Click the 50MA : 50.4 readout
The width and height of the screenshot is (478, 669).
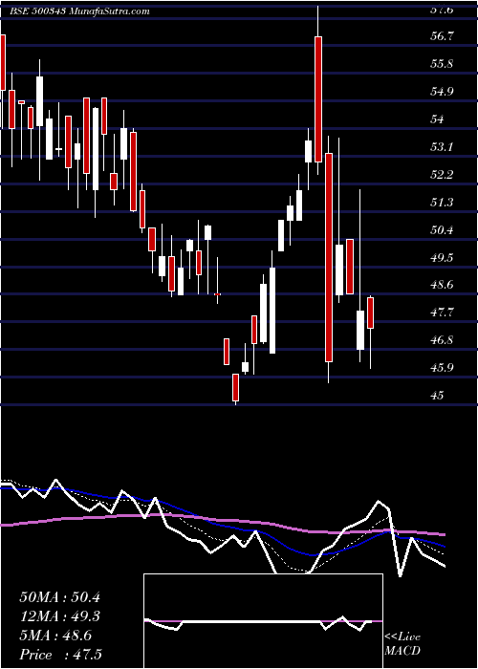pyautogui.click(x=59, y=597)
